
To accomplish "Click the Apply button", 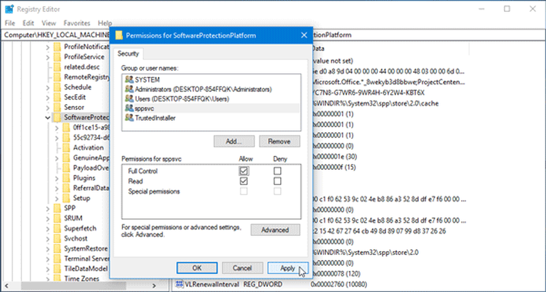I will [x=287, y=268].
